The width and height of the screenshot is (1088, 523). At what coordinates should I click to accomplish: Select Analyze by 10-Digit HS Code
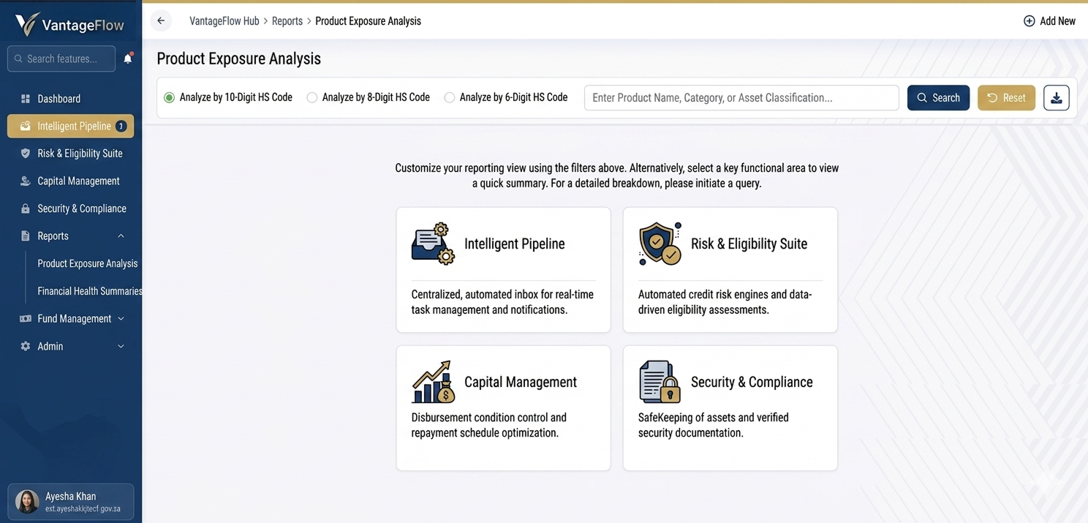coord(170,98)
